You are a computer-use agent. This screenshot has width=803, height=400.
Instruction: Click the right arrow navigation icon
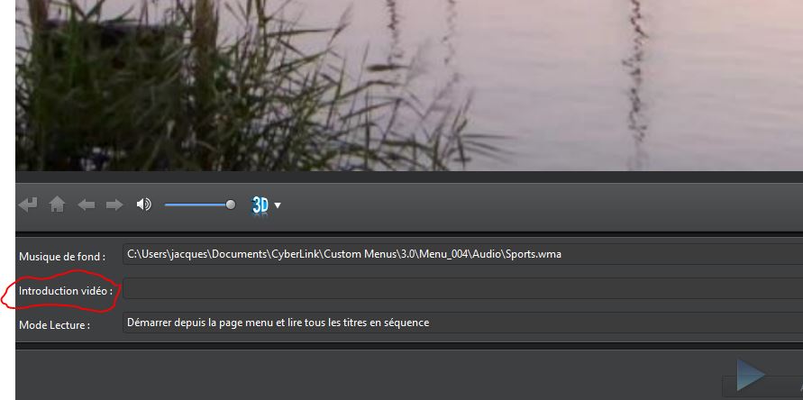click(x=114, y=205)
